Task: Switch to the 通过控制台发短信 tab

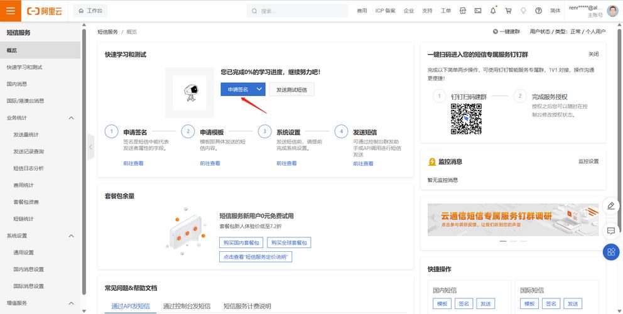Action: [187, 306]
